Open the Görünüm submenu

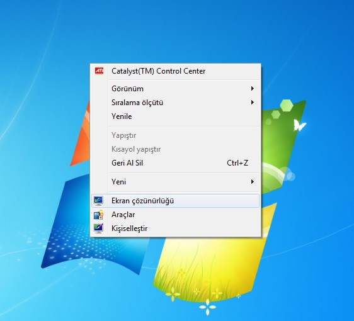pos(175,89)
